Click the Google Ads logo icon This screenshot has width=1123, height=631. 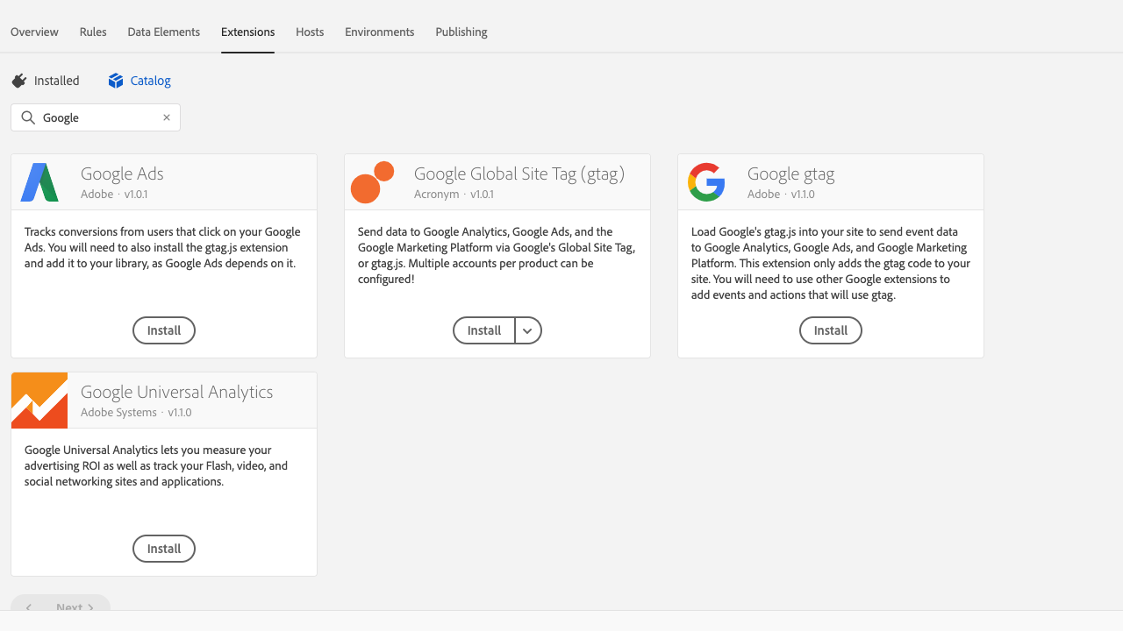click(x=39, y=182)
